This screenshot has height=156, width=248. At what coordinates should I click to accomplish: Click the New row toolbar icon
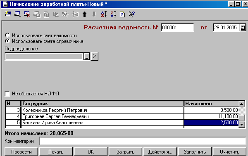8,14
